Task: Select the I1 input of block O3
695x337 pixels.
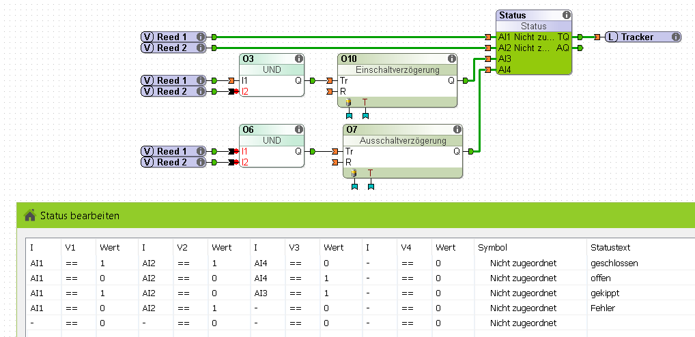Action: [x=244, y=80]
